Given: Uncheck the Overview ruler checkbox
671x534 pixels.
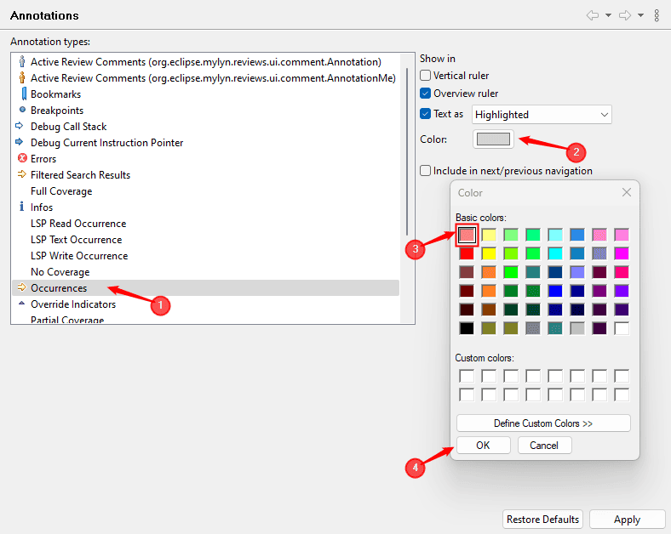Looking at the screenshot, I should [426, 94].
